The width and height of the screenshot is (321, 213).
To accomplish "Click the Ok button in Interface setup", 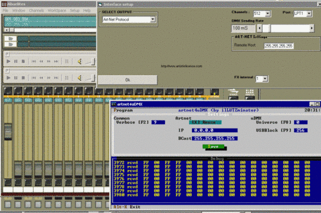I will click(127, 80).
